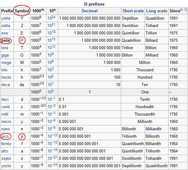
Task: Click the kilo prefix link
Action: pos(4,70)
